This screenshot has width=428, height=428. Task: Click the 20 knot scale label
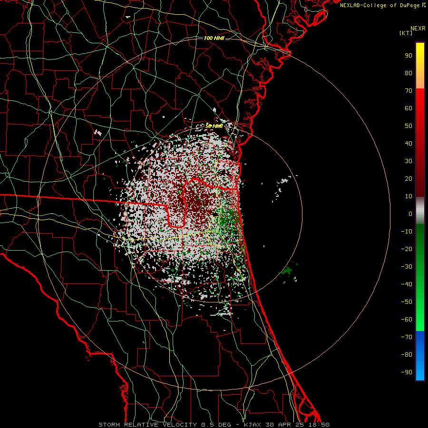coord(409,179)
